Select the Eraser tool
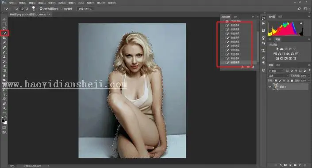Screen dimensions: 312x168 click(4, 66)
